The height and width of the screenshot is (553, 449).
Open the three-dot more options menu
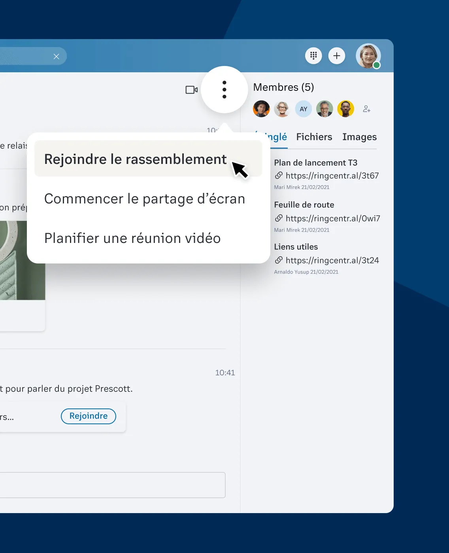224,90
